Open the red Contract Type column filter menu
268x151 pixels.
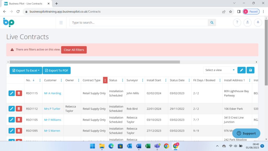tap(105, 80)
